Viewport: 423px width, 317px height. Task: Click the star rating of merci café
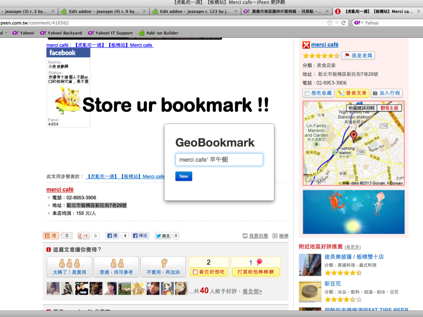(x=321, y=56)
